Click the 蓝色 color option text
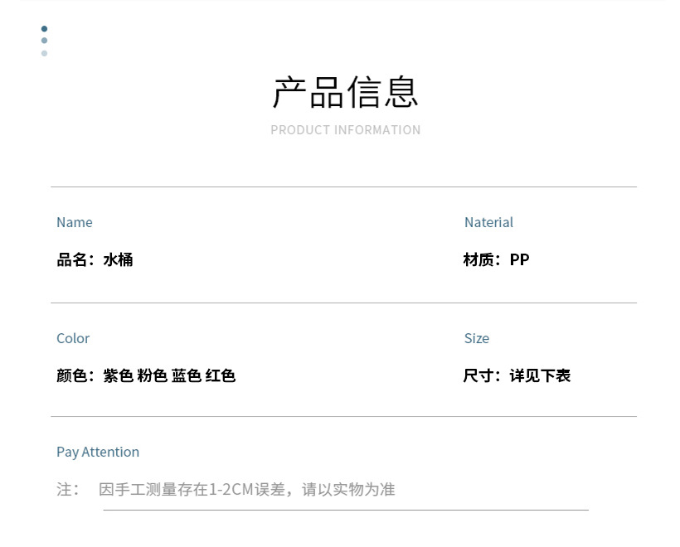Image resolution: width=680 pixels, height=547 pixels. pos(187,375)
